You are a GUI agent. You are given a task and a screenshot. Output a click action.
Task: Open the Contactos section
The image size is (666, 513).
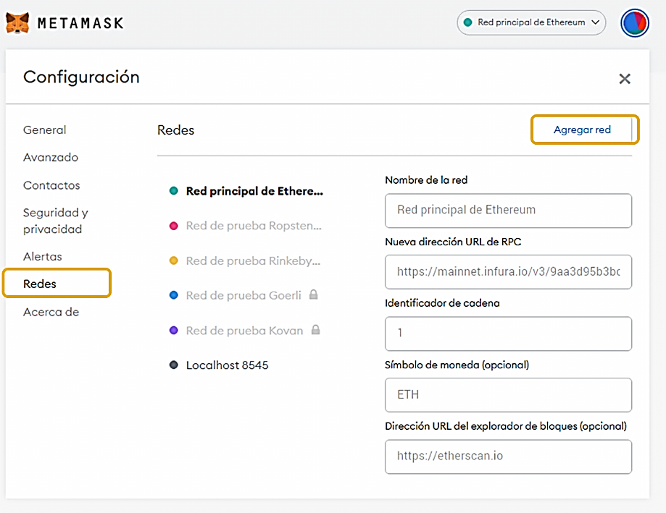tap(51, 185)
